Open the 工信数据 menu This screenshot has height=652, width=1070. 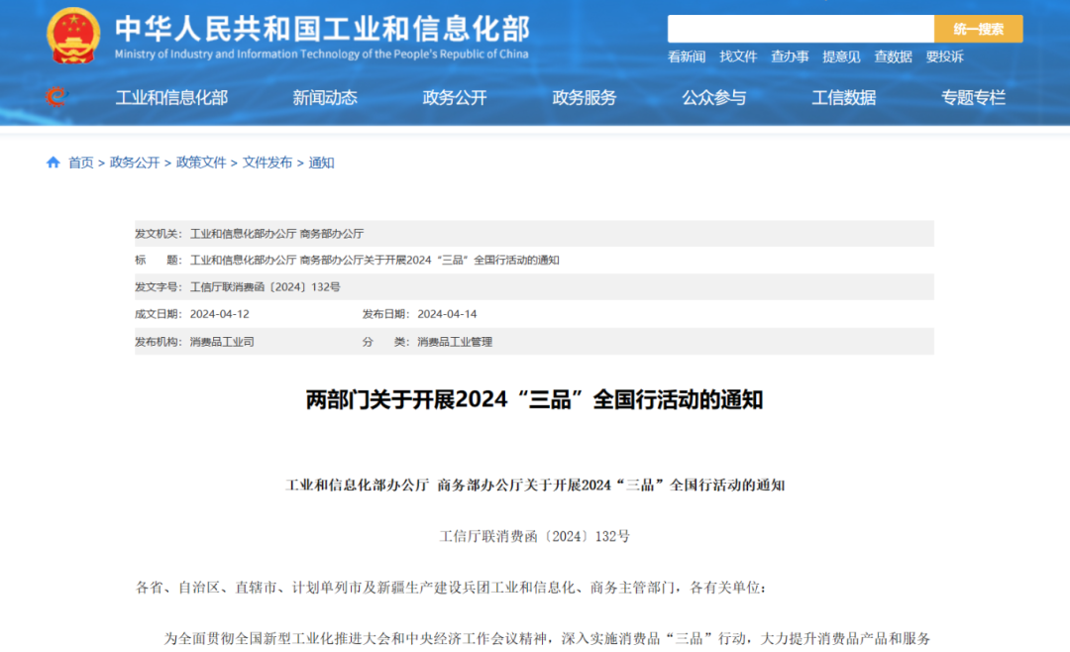[x=844, y=97]
